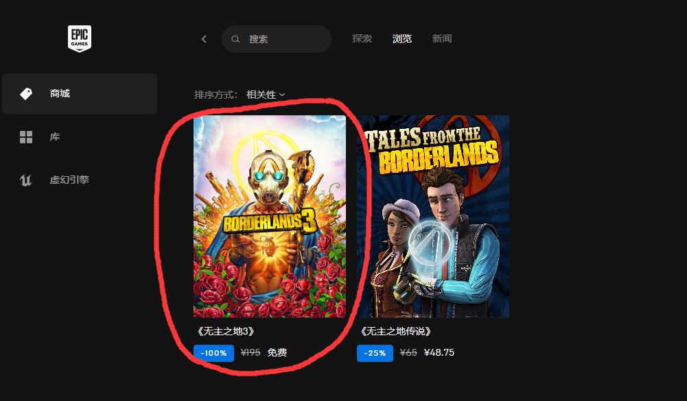
Task: Click the 《无主之地3》 title link
Action: (x=226, y=331)
